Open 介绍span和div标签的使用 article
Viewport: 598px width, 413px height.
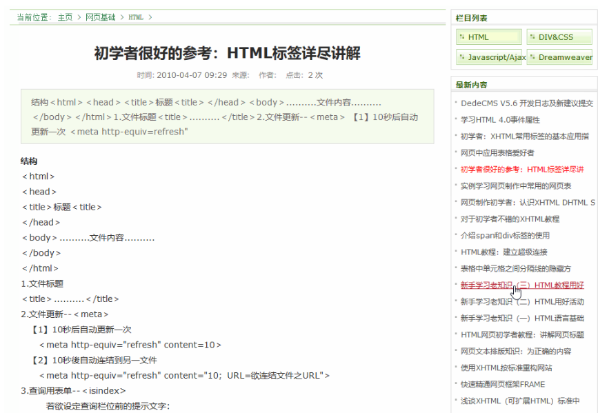505,236
